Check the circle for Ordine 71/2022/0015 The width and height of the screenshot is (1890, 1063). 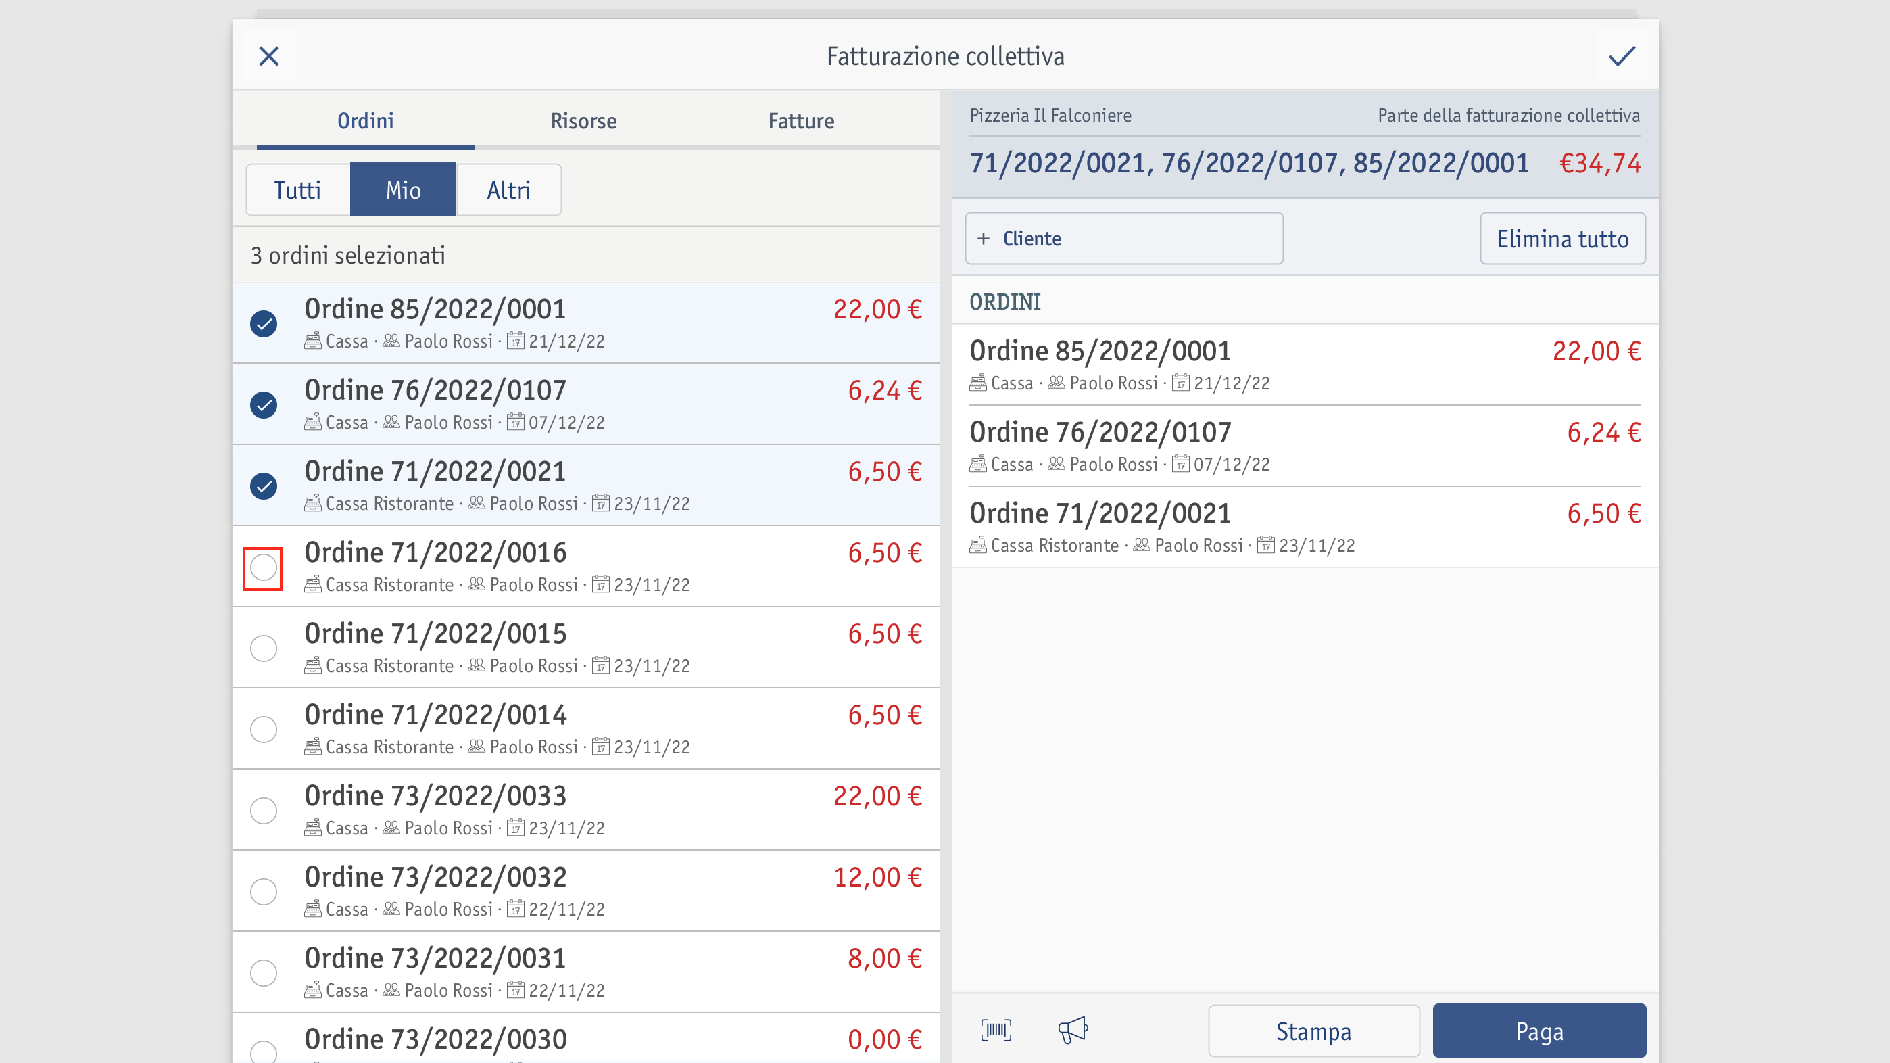point(264,648)
